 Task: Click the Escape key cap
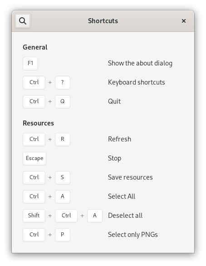coord(34,158)
